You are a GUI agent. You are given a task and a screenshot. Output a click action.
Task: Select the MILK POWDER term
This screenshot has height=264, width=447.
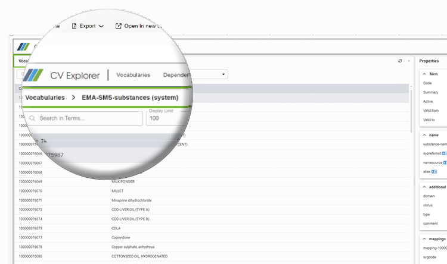click(x=123, y=181)
